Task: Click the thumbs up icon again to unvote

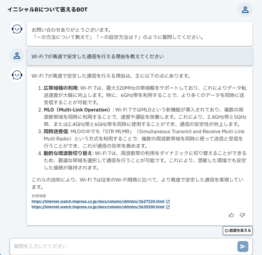Action: pos(232,215)
